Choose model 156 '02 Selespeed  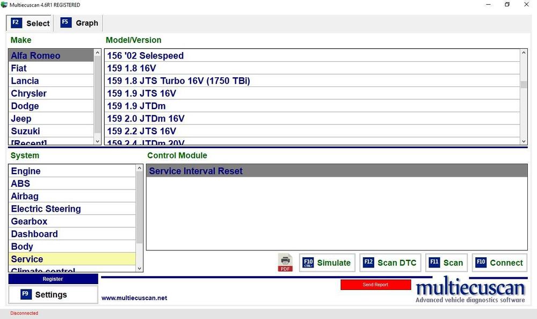pos(313,55)
